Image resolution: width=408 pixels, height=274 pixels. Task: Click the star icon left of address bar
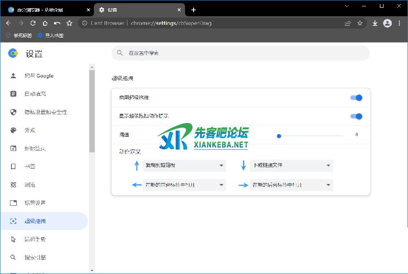click(x=69, y=23)
